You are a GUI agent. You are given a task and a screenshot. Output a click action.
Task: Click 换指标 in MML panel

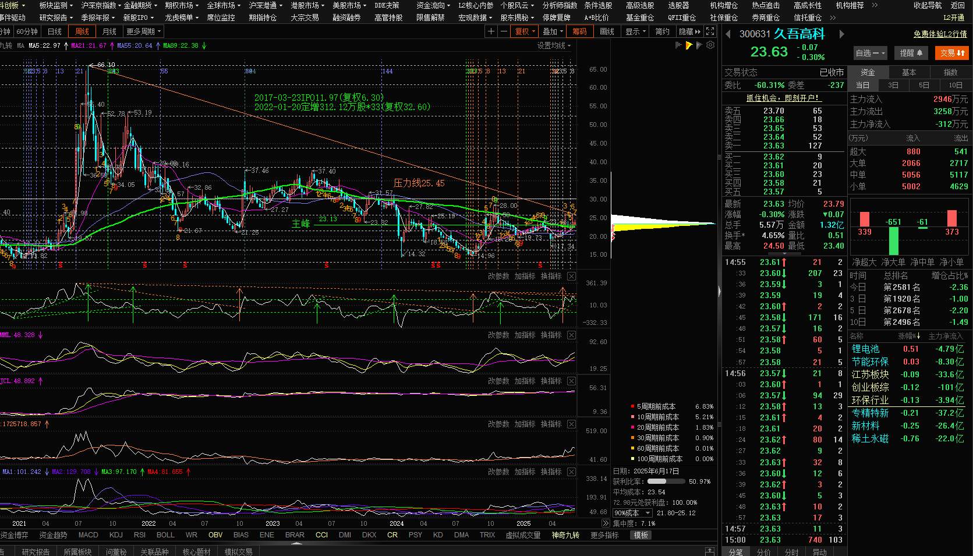tap(551, 335)
